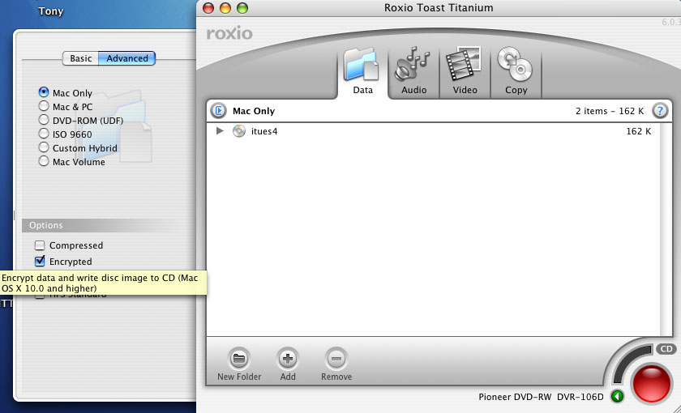This screenshot has width=681, height=413.
Task: Click the 2 items - 162 K summary
Action: pyautogui.click(x=610, y=111)
